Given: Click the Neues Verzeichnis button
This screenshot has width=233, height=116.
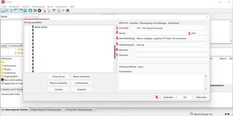Looking at the screenshot, I should (82, 76).
